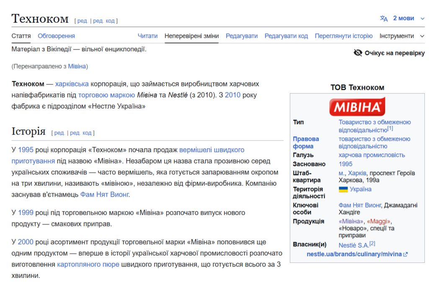The image size is (429, 288).
Task: Open вермішелі швидкого приготування link
Action: point(212,150)
